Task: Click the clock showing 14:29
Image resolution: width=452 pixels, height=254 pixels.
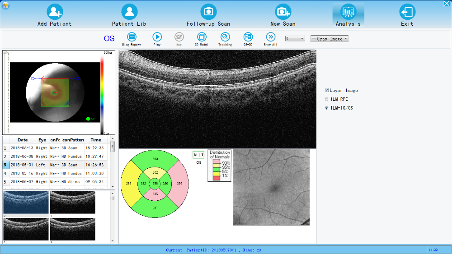Action: point(433,249)
